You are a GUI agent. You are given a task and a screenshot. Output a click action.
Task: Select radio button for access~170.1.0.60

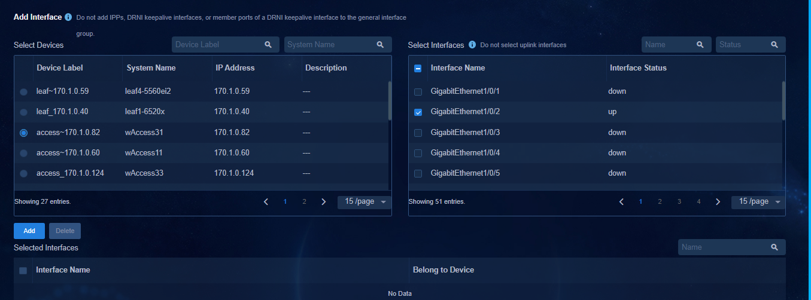23,153
